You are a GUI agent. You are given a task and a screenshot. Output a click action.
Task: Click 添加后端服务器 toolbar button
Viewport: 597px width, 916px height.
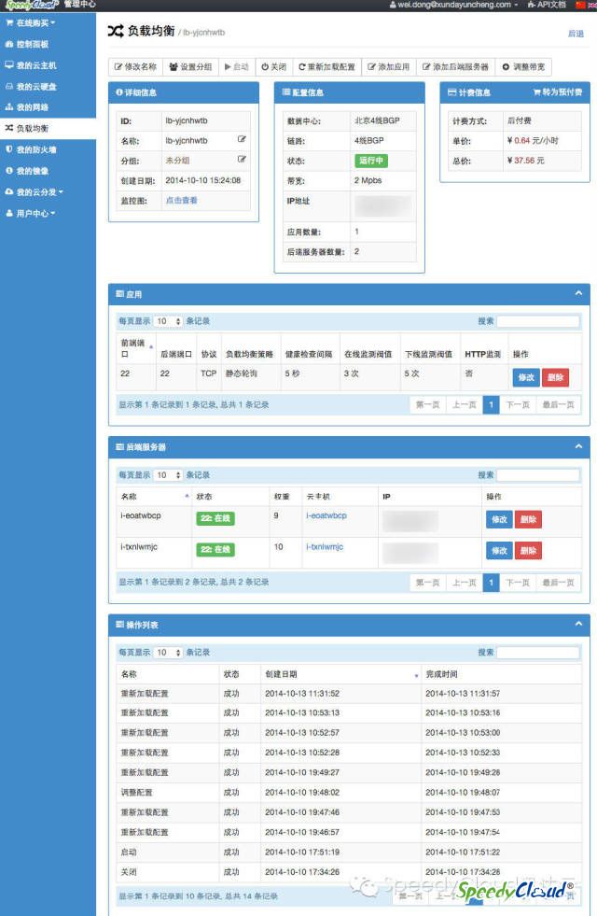455,66
